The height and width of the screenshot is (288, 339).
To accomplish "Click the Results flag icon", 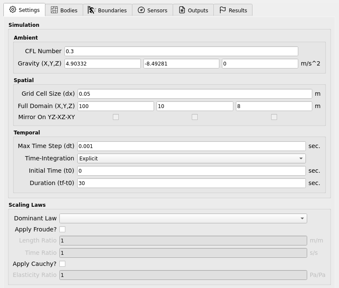I will tap(223, 10).
